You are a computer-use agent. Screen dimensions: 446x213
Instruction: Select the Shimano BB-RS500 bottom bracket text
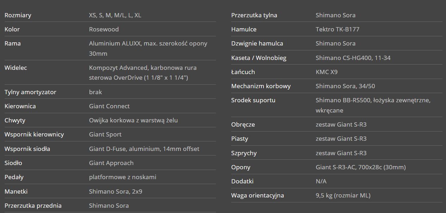(373, 105)
